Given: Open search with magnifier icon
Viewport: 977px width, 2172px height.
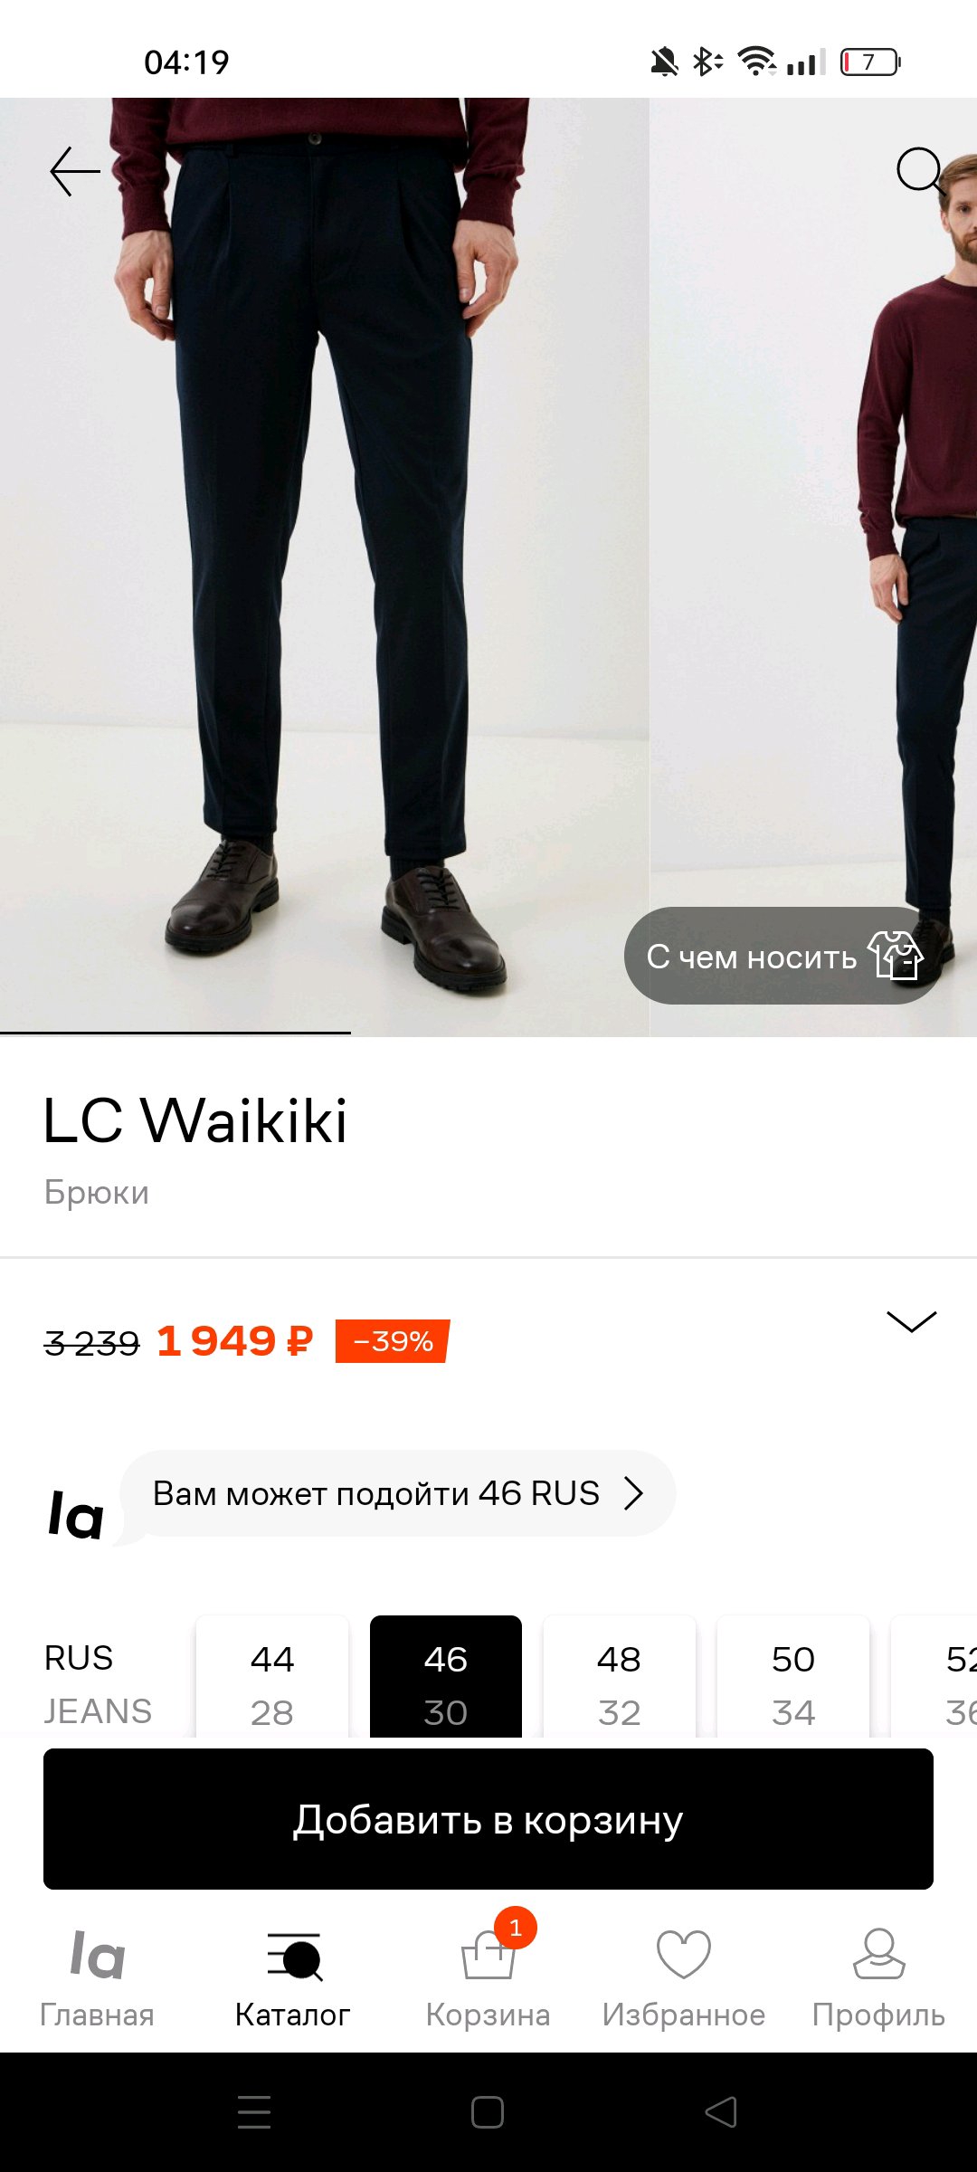Looking at the screenshot, I should 921,171.
